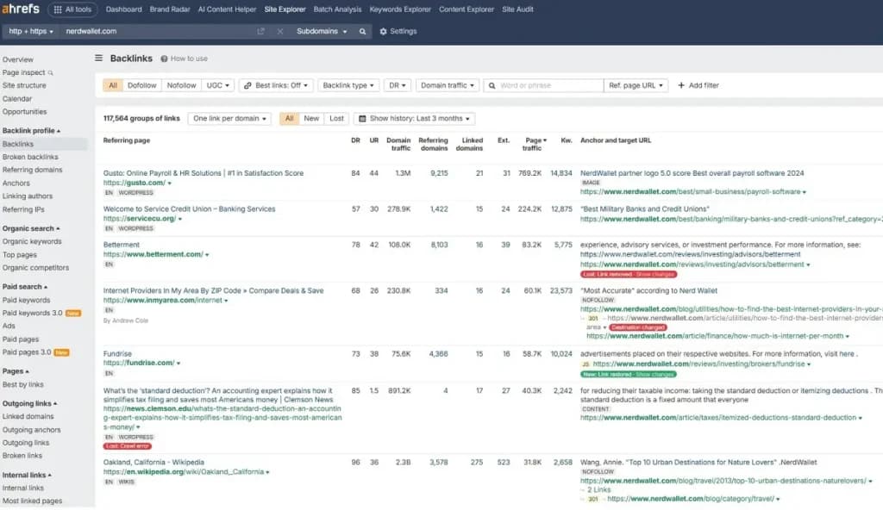This screenshot has width=883, height=510.
Task: Open Brand Radar in top navigation
Action: [x=170, y=9]
